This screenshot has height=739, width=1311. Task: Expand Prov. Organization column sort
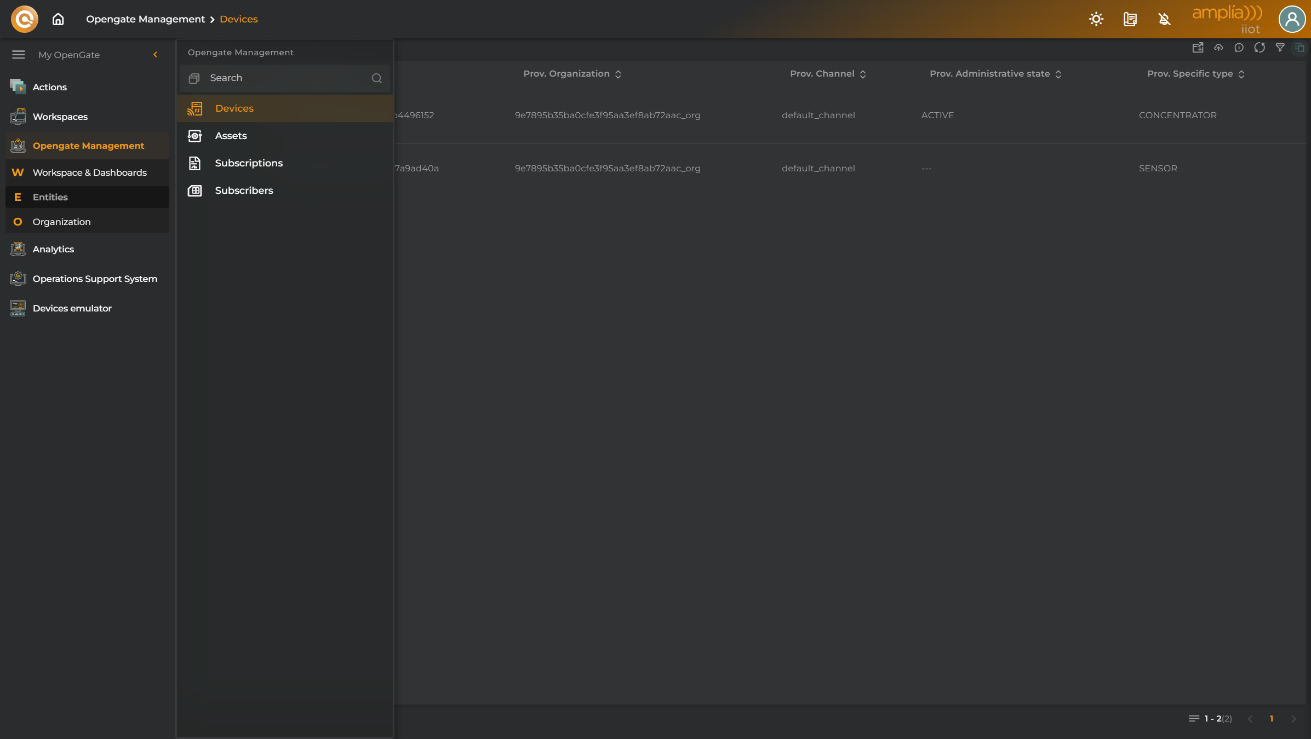(x=619, y=74)
